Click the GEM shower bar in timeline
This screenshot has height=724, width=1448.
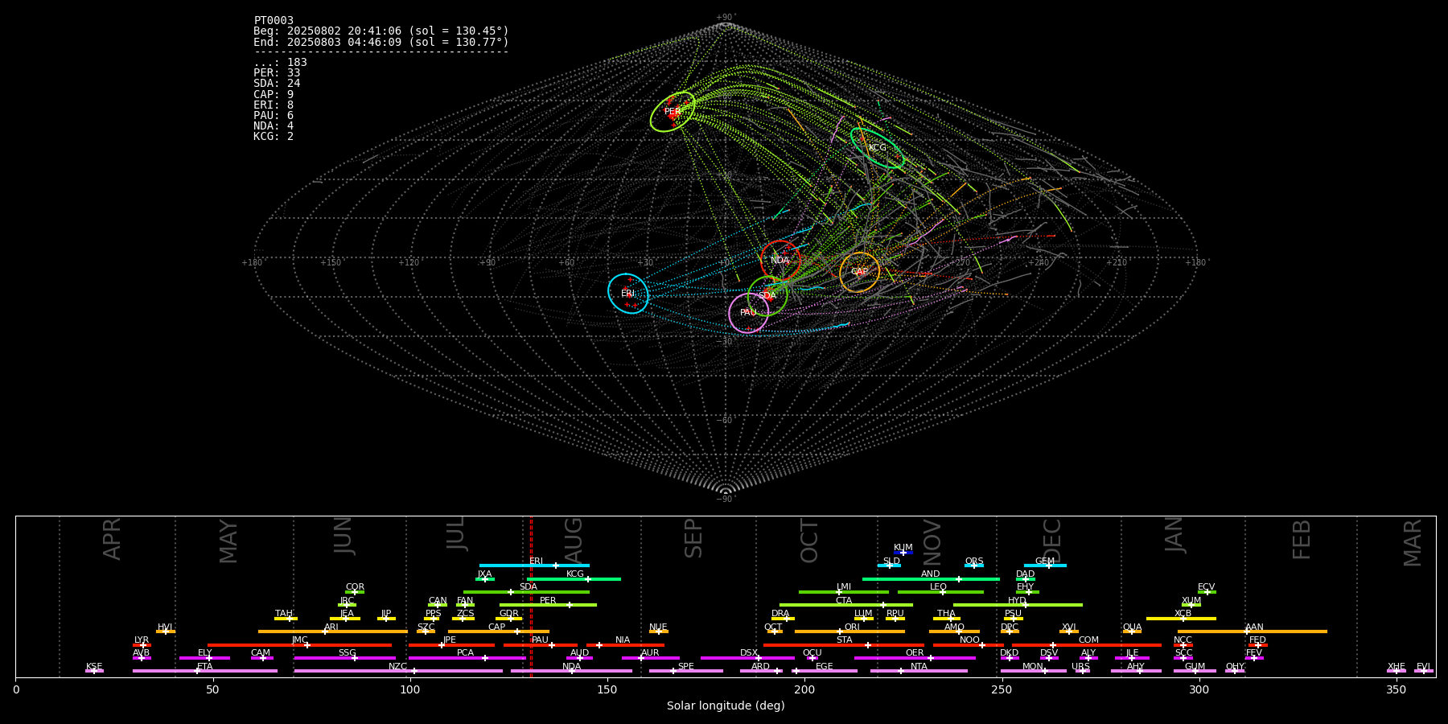(x=1045, y=566)
